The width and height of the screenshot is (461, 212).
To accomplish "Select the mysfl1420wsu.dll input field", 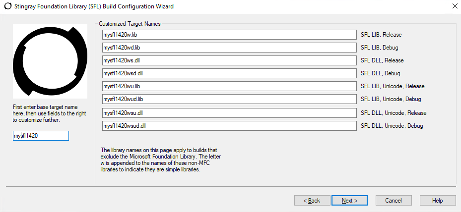I will click(x=229, y=113).
